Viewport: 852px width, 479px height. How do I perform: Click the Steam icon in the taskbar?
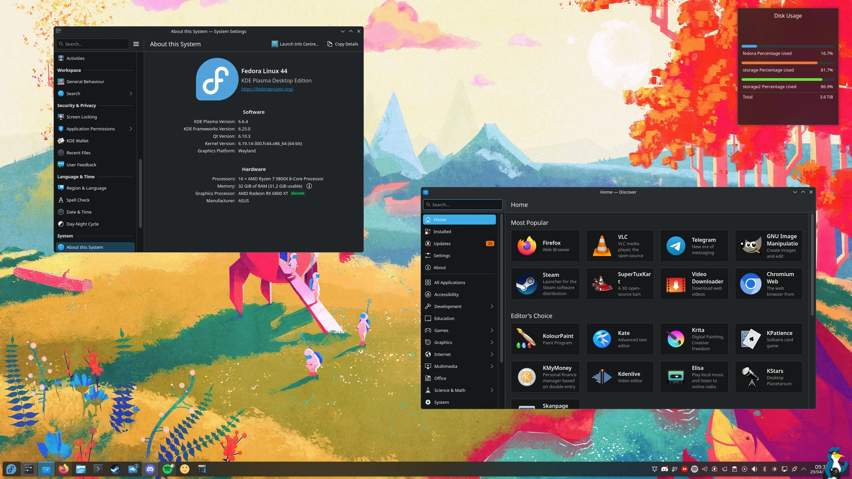pos(115,469)
